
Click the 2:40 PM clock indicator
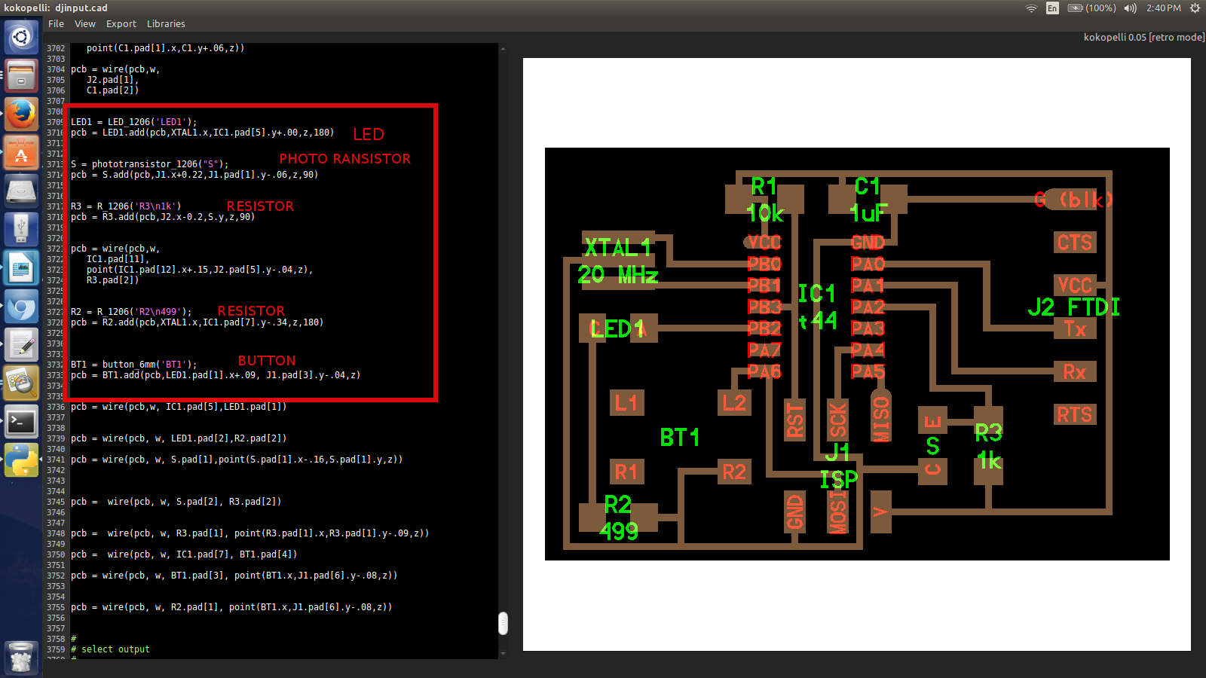click(x=1164, y=8)
